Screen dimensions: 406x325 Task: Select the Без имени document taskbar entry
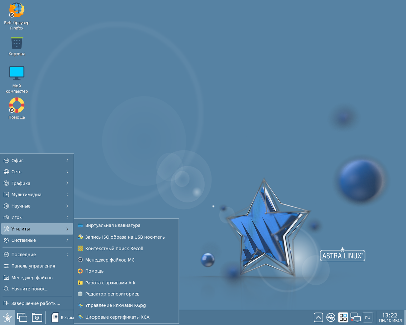[62, 318]
